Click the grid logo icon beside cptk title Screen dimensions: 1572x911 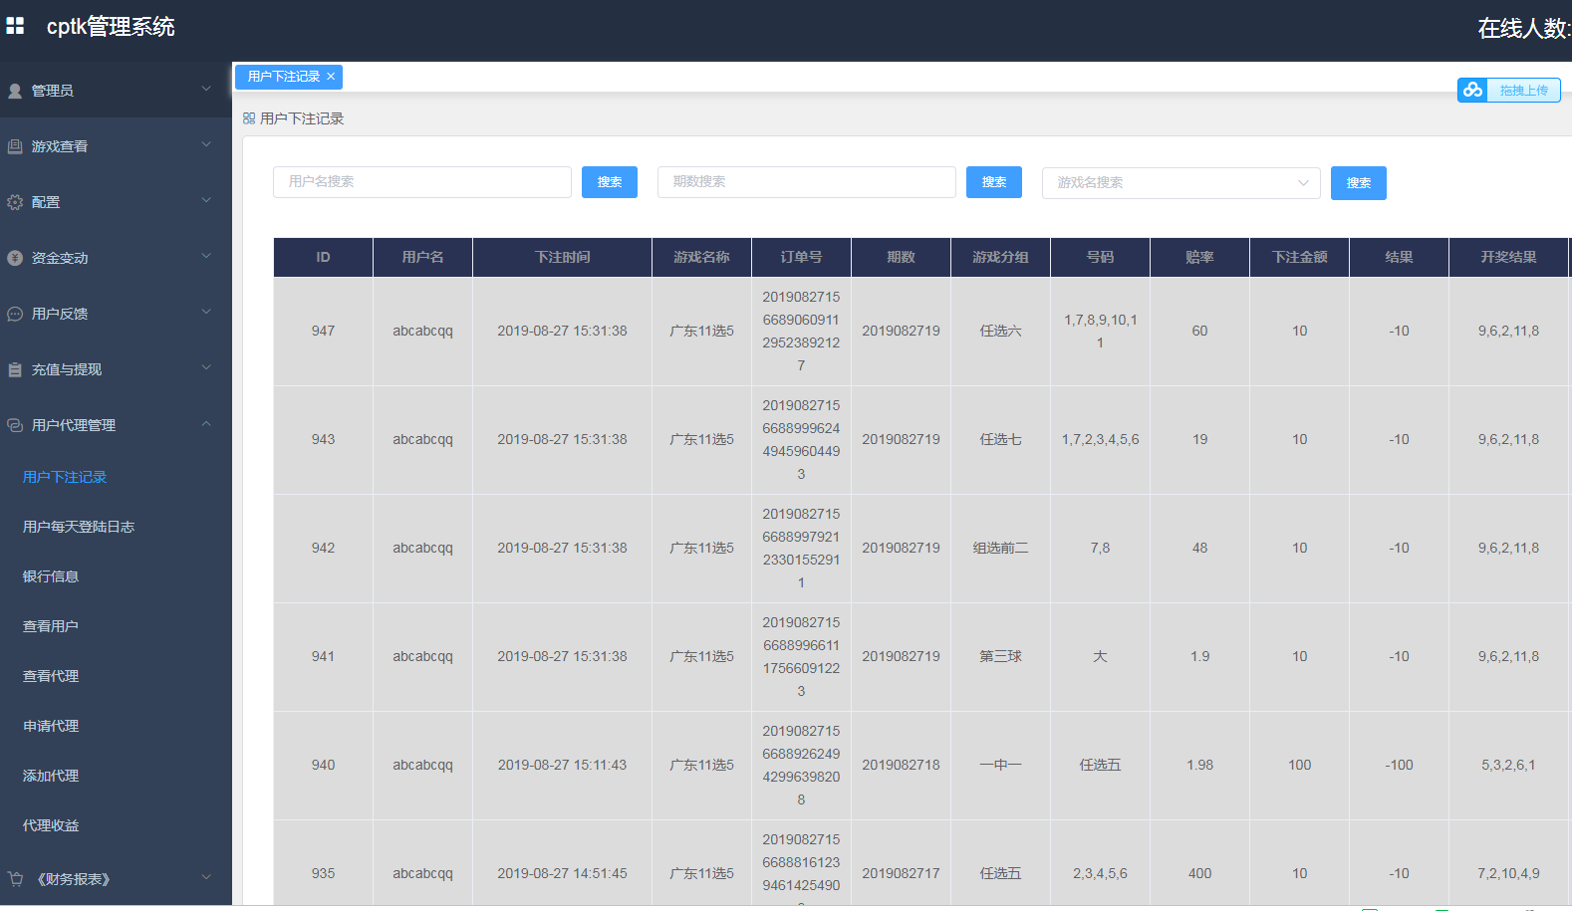(15, 26)
